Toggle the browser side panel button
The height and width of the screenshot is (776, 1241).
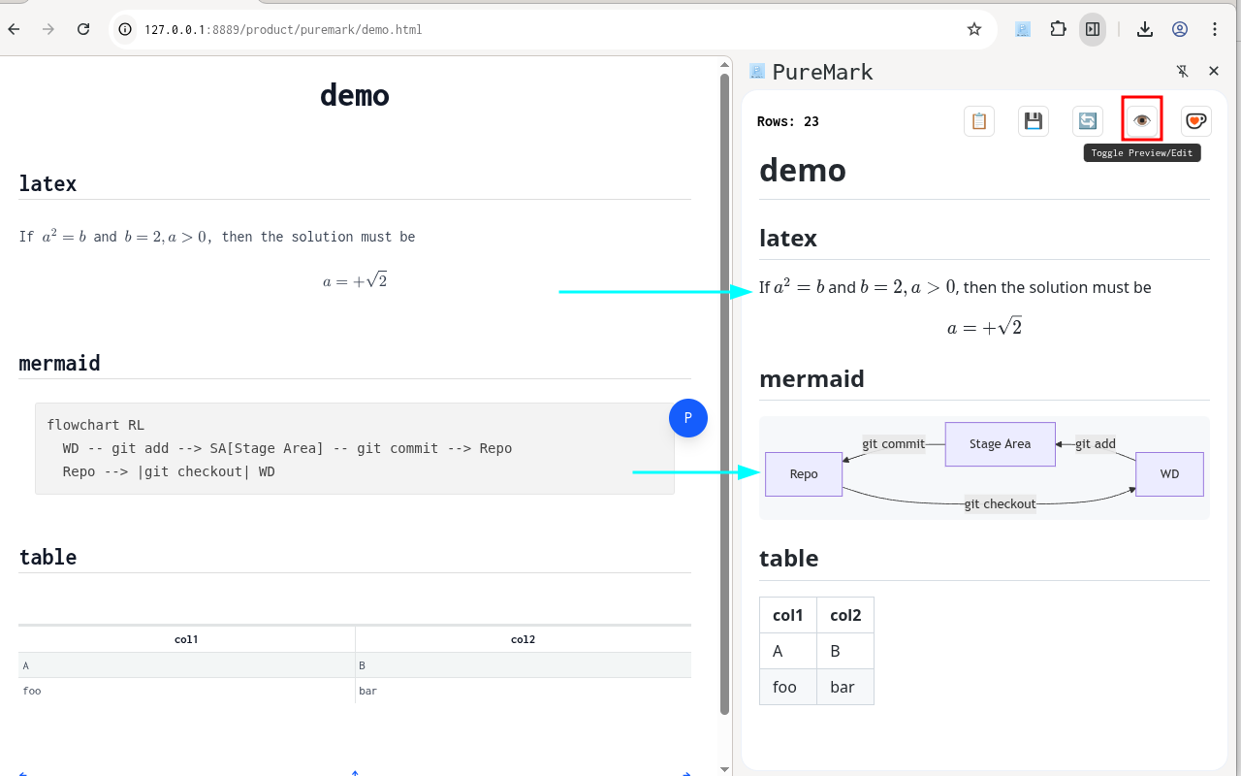pos(1093,29)
